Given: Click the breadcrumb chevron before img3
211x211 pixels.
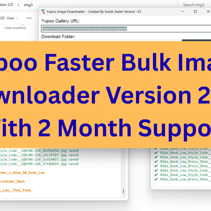Looking at the screenshot, I should point(18,5).
